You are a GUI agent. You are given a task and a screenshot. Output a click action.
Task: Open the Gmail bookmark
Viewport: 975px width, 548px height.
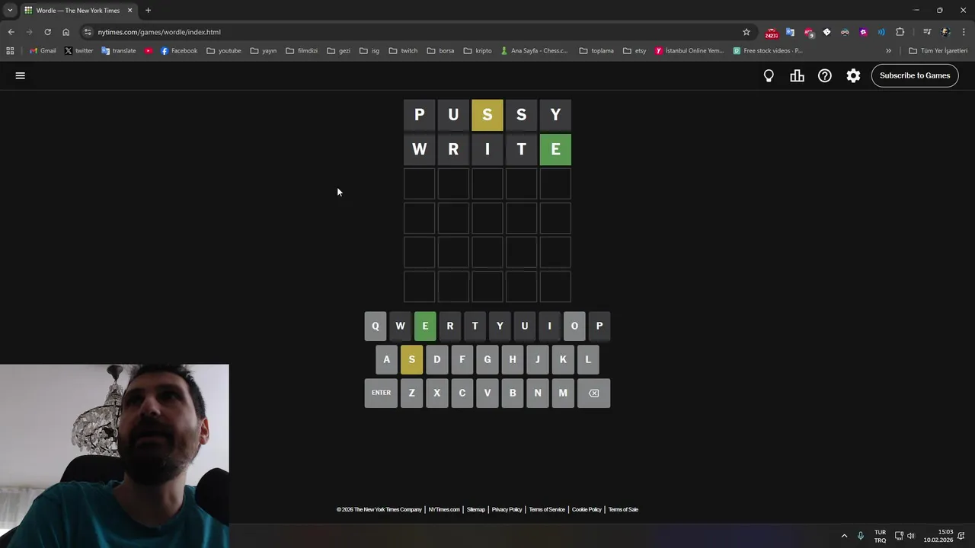tap(43, 51)
